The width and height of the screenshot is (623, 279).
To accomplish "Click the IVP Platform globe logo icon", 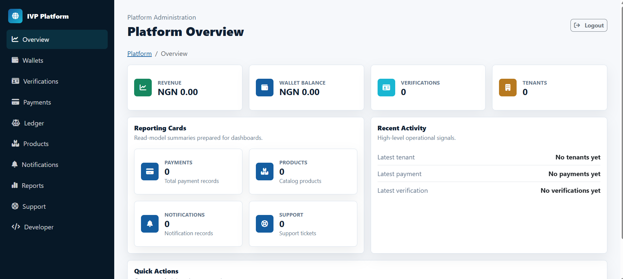I will click(15, 16).
